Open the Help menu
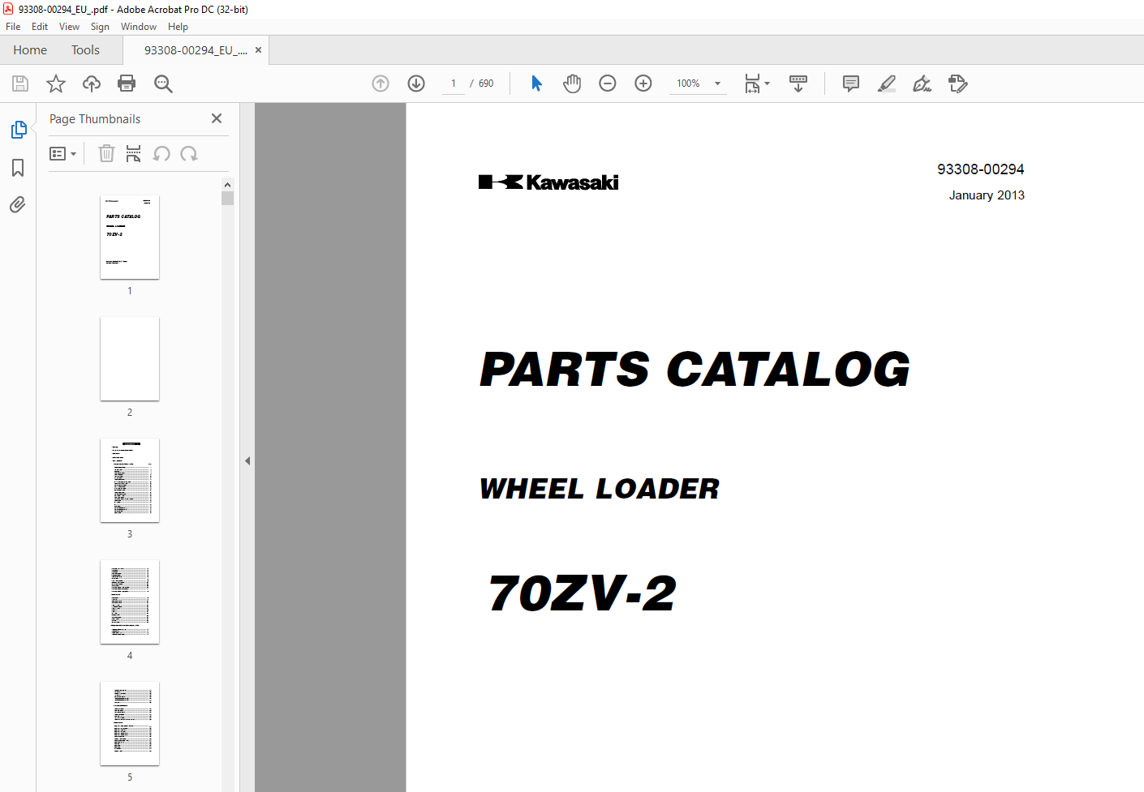 click(178, 27)
